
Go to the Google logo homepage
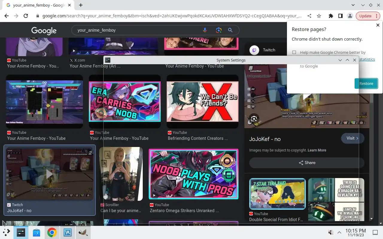pos(44,30)
